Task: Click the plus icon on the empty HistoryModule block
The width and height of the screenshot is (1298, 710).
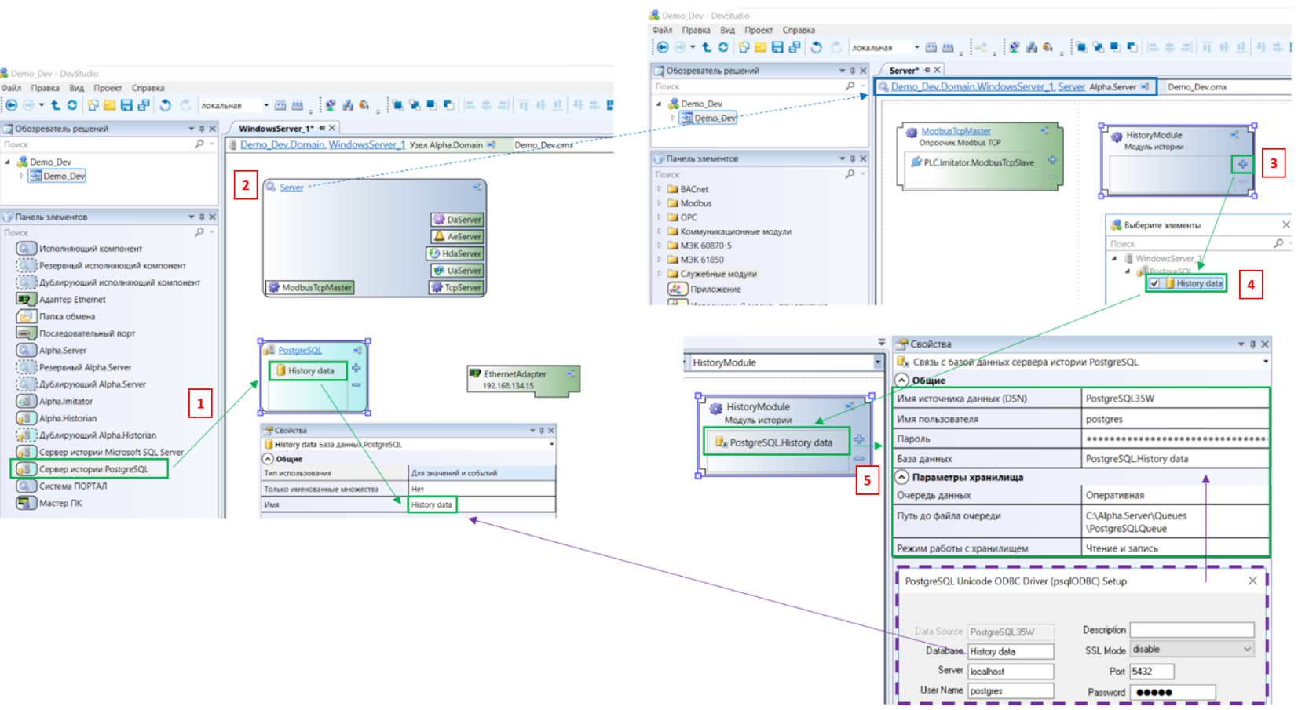Action: [1242, 164]
